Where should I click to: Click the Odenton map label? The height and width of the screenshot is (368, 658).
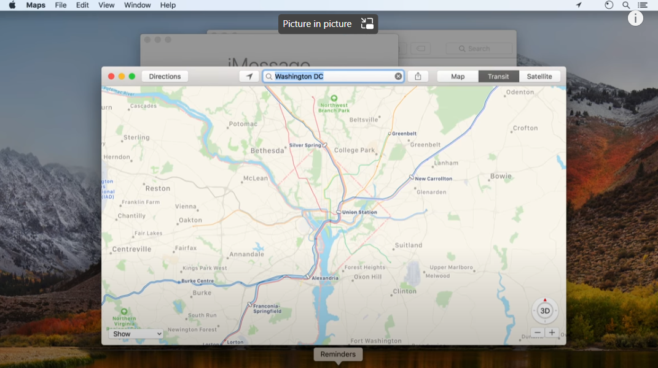[520, 92]
